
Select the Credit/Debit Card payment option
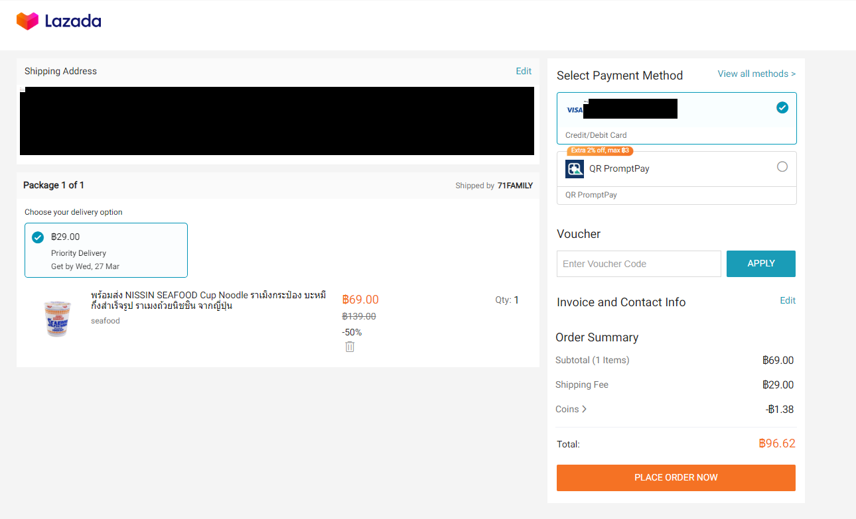tap(676, 118)
